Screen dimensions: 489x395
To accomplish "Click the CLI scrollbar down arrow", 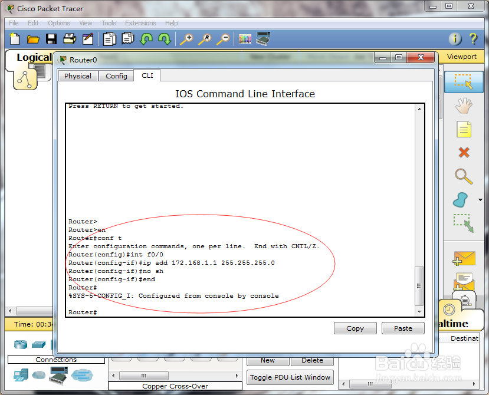I will 419,312.
